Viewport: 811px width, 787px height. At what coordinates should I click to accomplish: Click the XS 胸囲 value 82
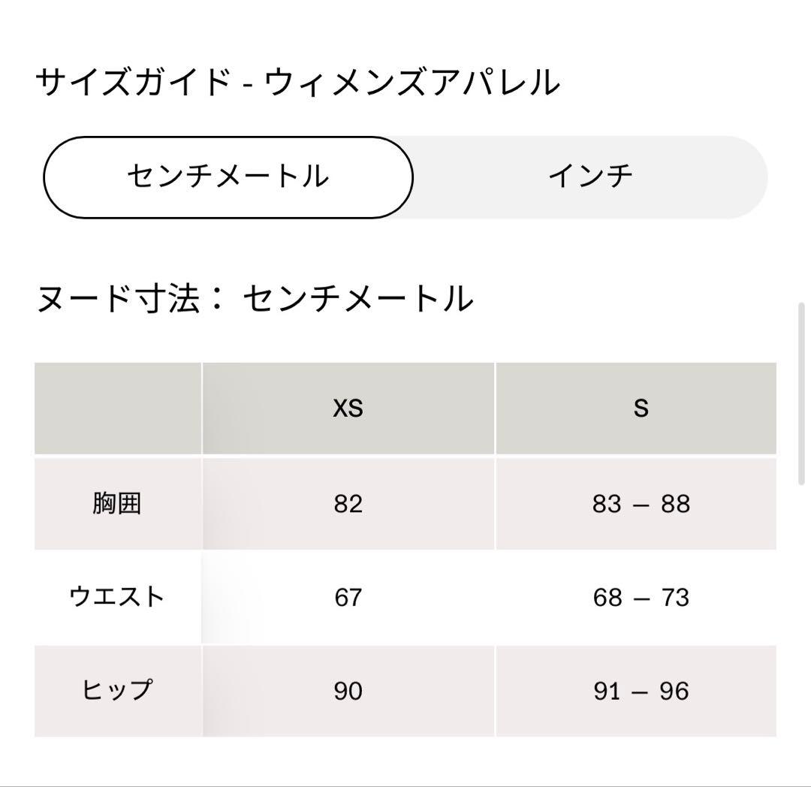pos(348,503)
